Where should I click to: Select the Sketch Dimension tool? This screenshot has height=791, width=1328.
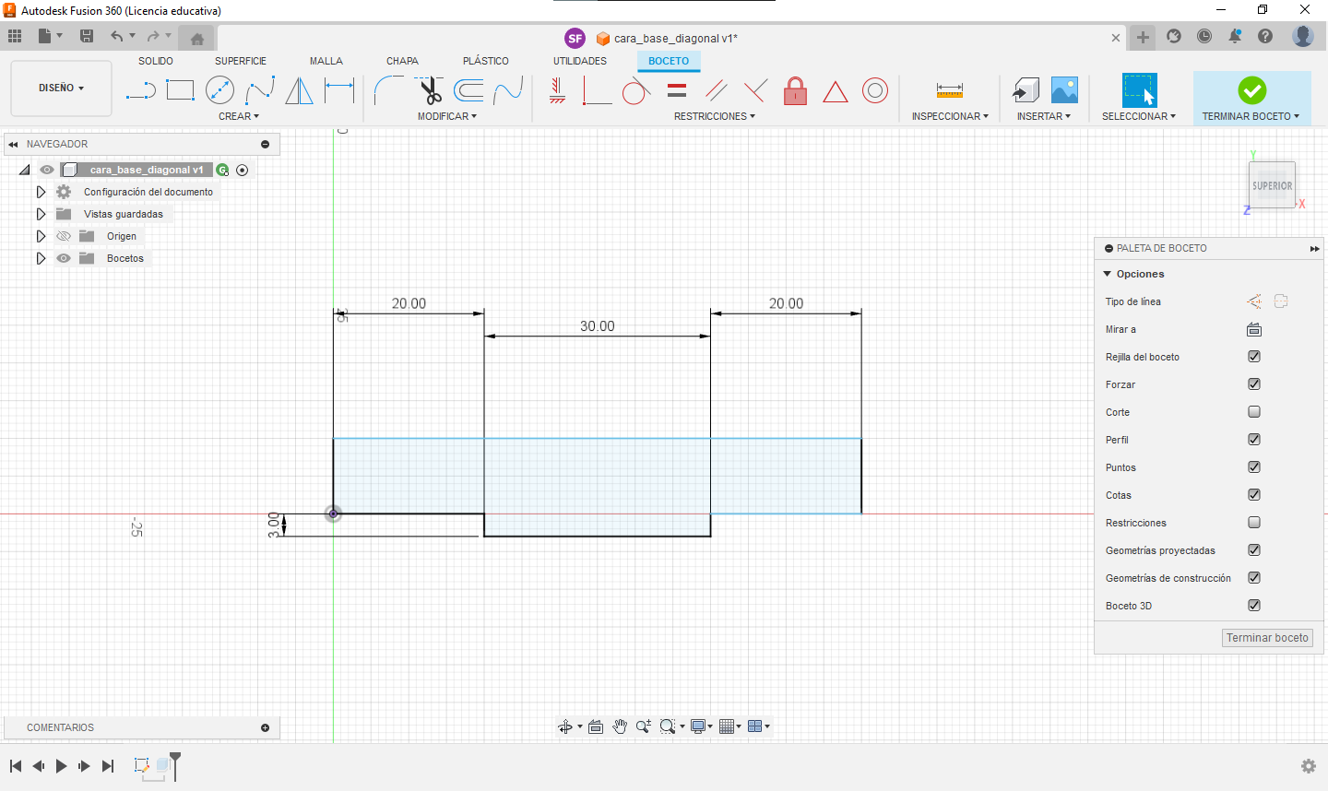[339, 90]
